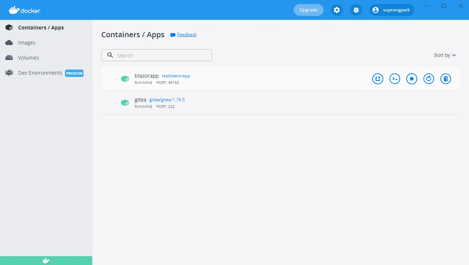469x265 pixels.
Task: Click RUNNING status of blazorapp
Action: pyautogui.click(x=143, y=83)
